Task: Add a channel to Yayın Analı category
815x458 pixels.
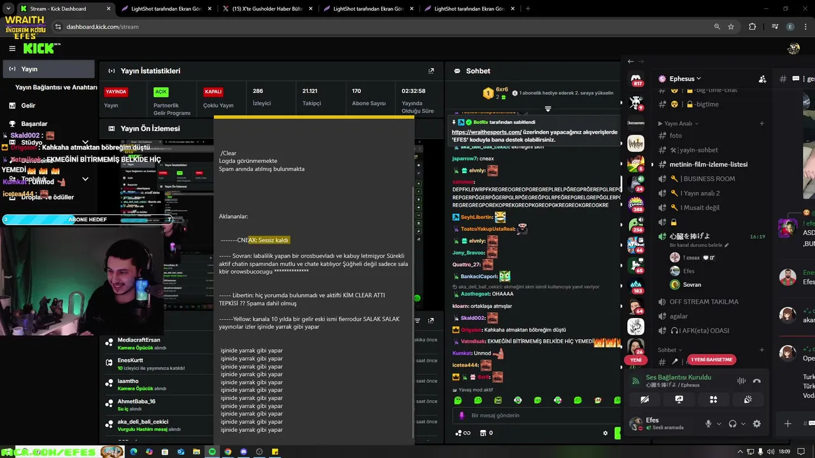Action: click(x=762, y=123)
